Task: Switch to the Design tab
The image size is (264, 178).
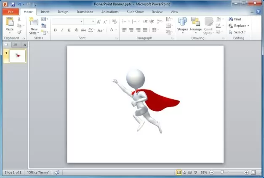Action: coord(63,12)
